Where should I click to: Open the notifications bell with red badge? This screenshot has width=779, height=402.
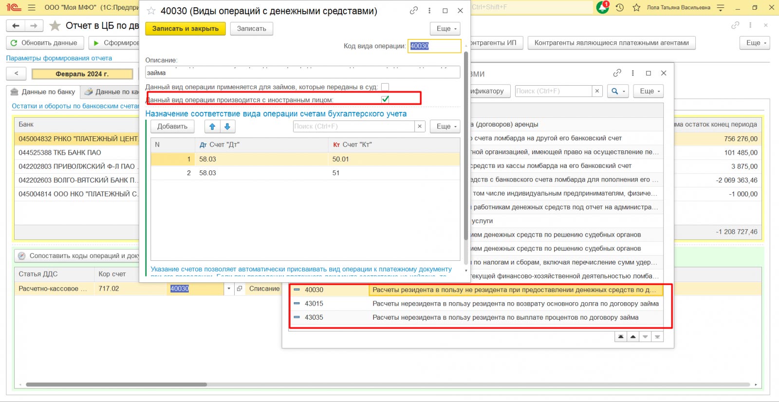pos(603,7)
